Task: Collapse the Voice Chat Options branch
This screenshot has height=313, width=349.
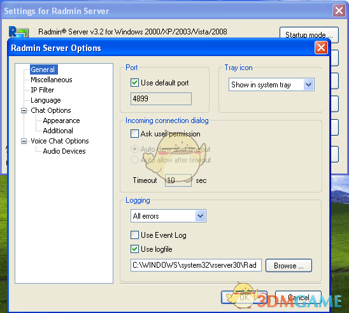Action: pyautogui.click(x=24, y=142)
